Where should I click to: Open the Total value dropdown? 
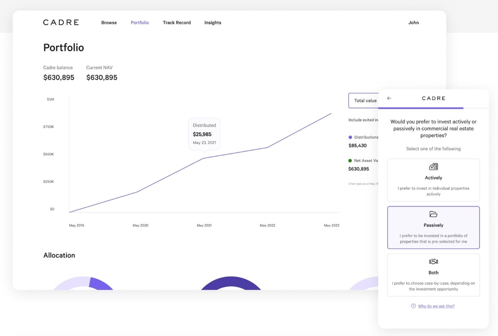tap(364, 101)
